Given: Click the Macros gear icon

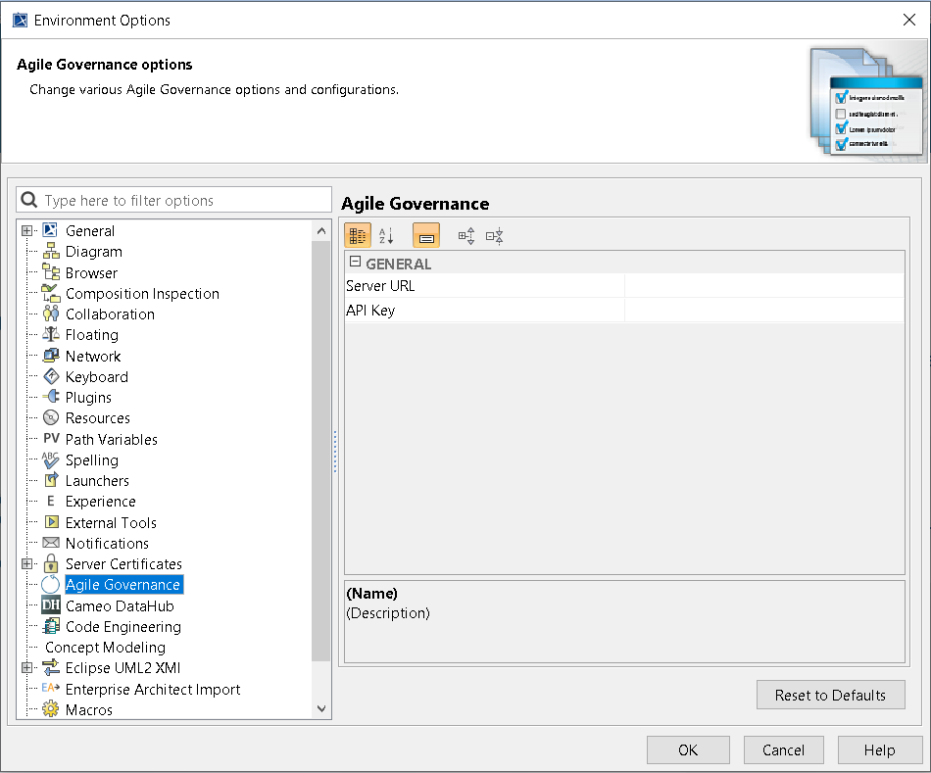Looking at the screenshot, I should (x=51, y=709).
